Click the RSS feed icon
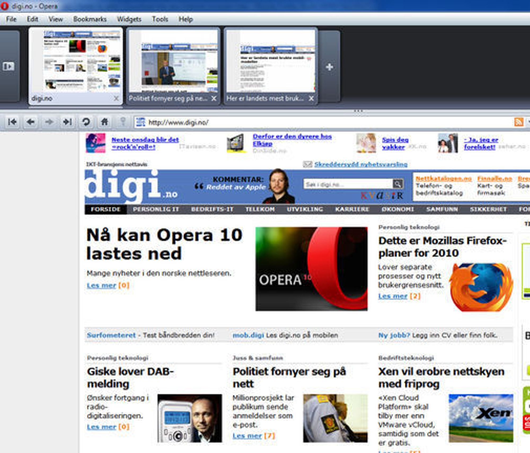This screenshot has width=530, height=453. coord(519,122)
